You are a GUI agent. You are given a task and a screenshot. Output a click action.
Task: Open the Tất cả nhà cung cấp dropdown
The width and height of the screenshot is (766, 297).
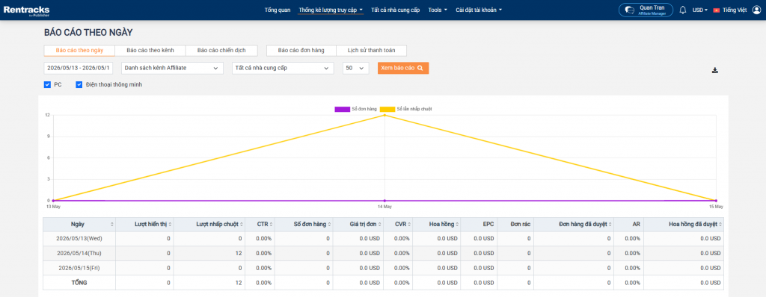[283, 68]
